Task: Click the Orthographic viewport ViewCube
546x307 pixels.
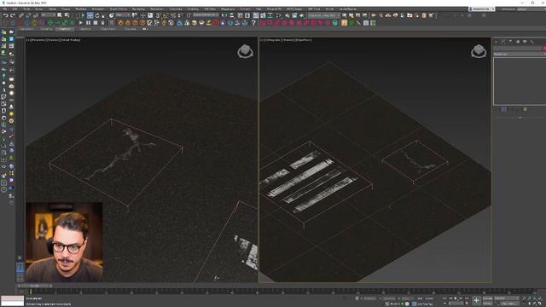Action: click(x=479, y=51)
